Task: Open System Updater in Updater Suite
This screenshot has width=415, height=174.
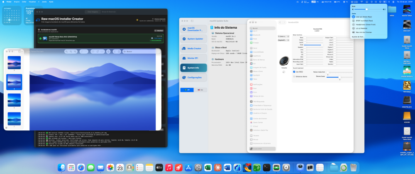Action: click(x=194, y=39)
